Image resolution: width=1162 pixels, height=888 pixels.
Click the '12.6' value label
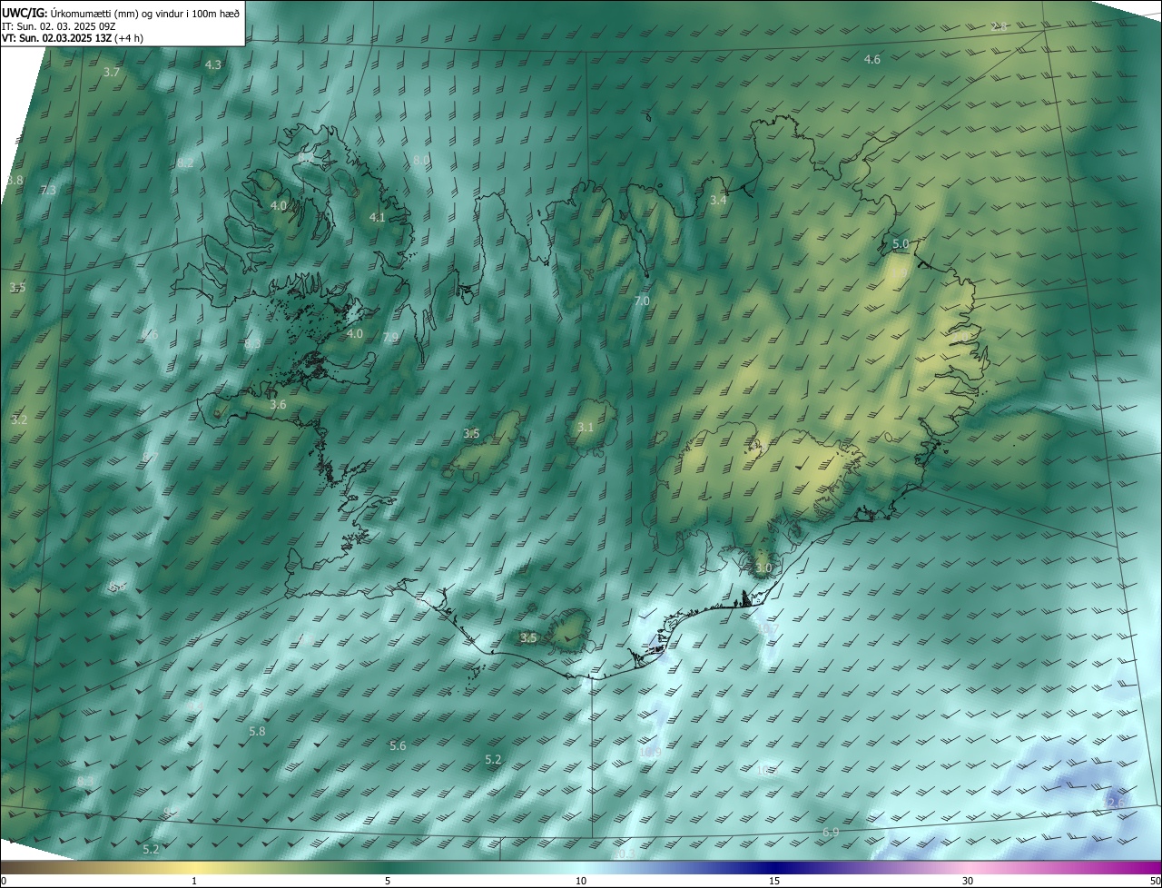tap(1114, 803)
